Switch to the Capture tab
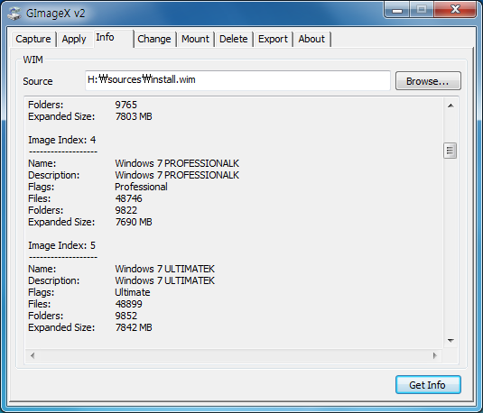 [33, 39]
